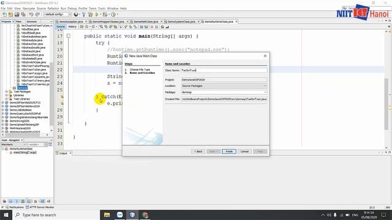Open the Refactor menu
Screen dimensions: 392x220
click(x=53, y=9)
